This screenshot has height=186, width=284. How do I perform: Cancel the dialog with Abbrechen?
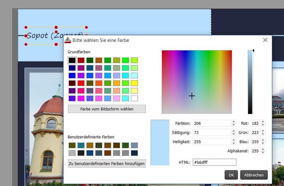(x=254, y=175)
